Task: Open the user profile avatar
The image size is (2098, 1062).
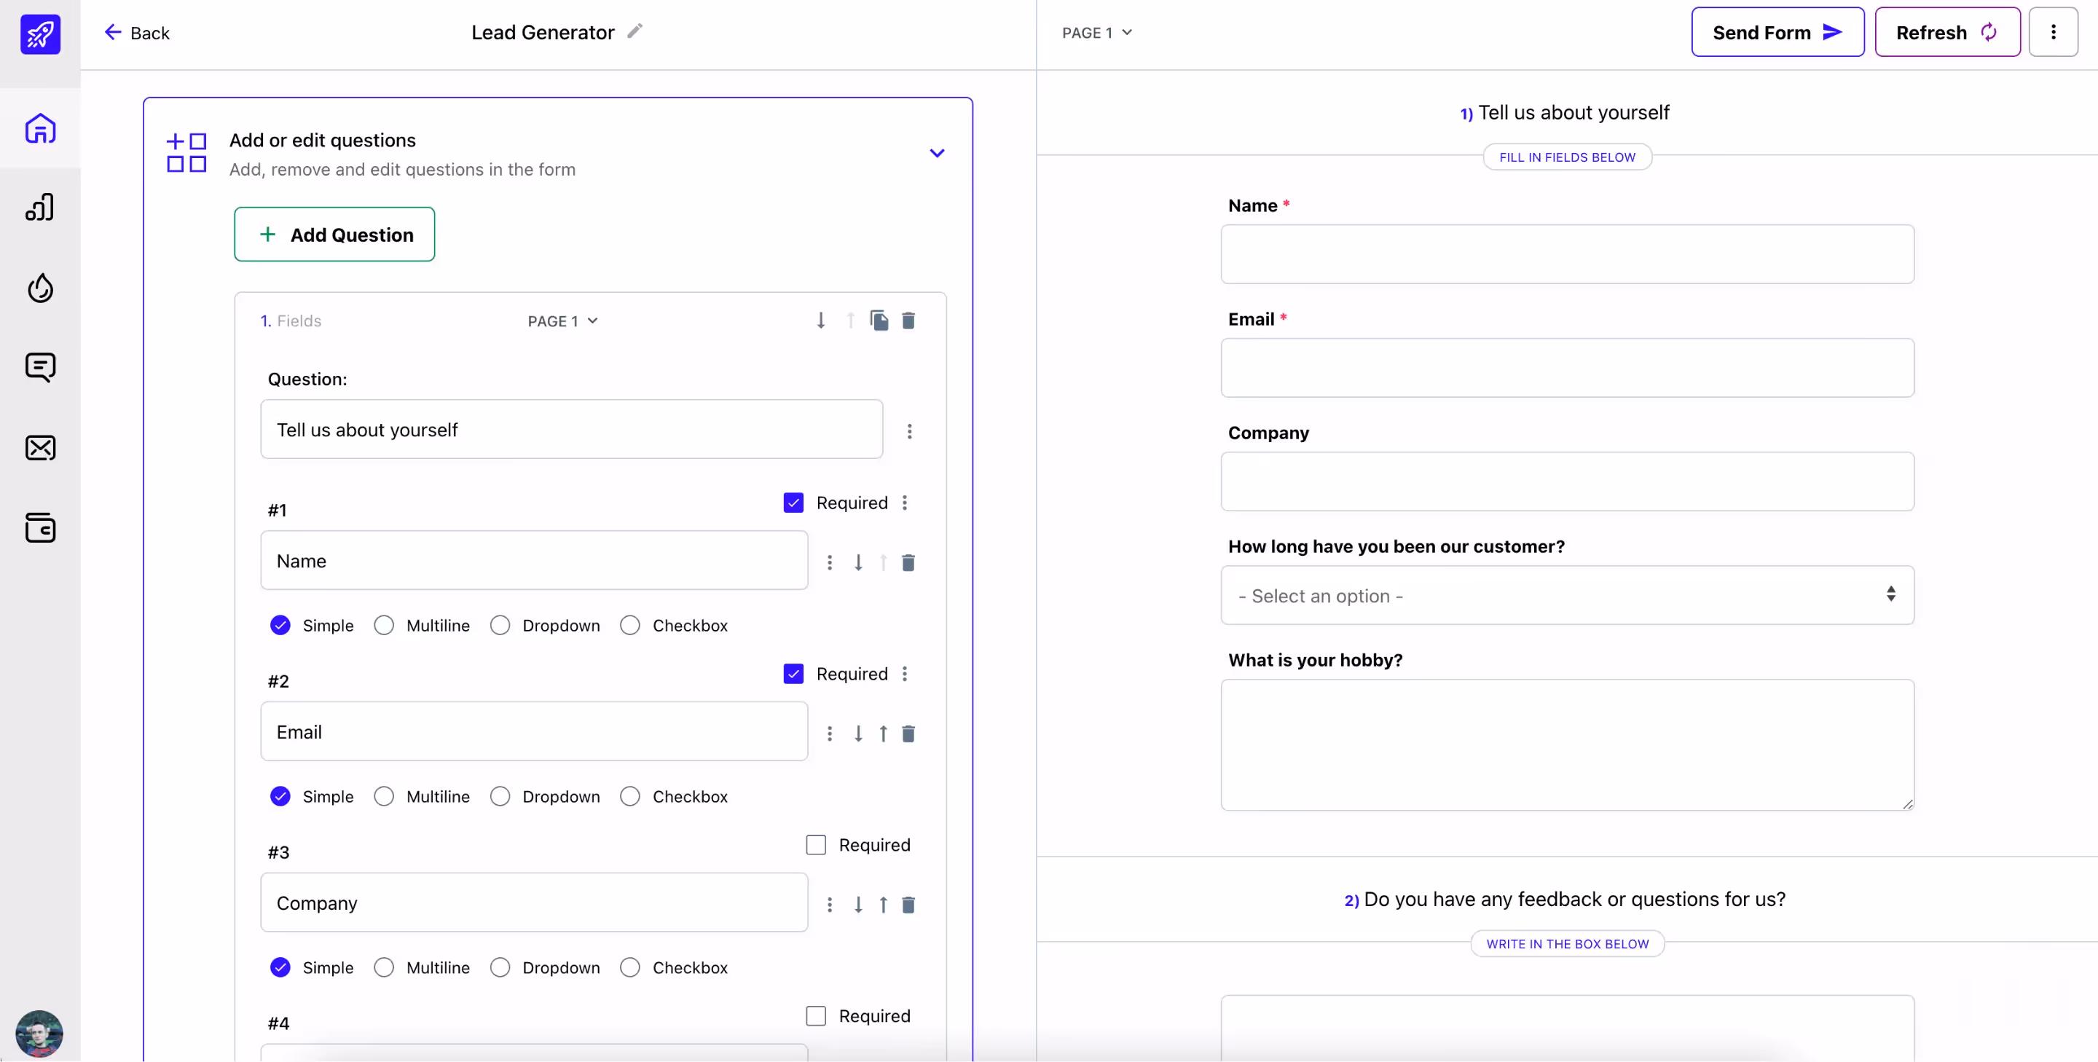Action: (x=39, y=1034)
